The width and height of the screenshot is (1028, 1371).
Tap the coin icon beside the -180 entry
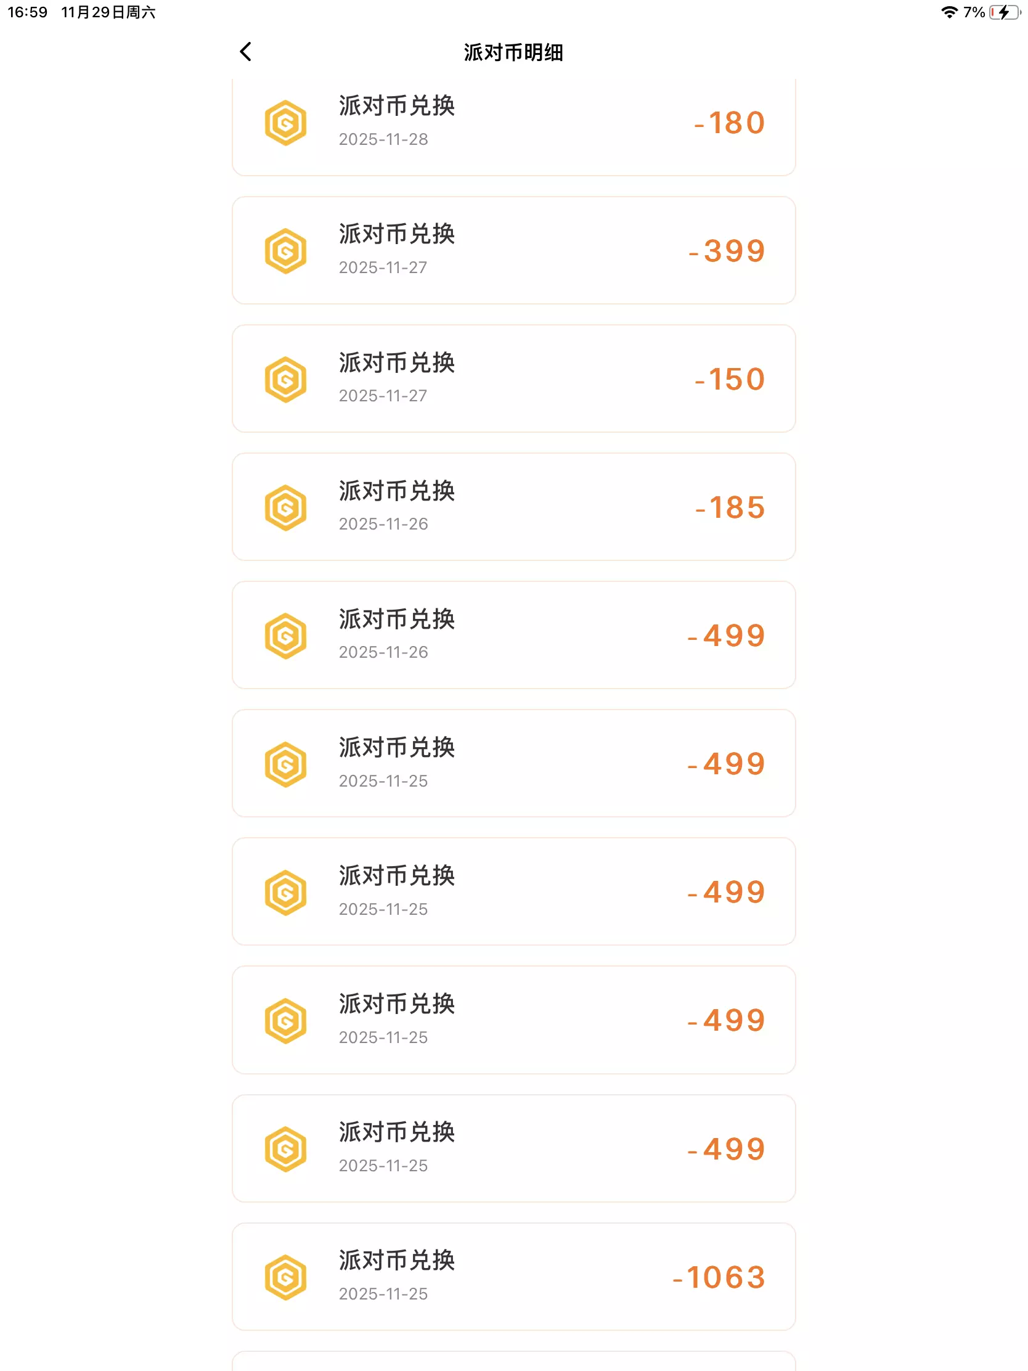286,123
